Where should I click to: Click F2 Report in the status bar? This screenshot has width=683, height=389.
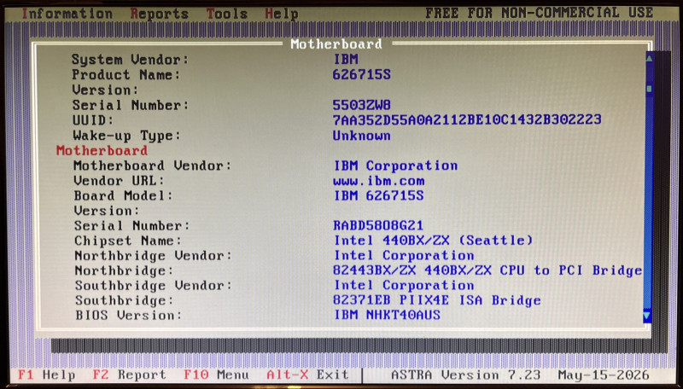[130, 374]
